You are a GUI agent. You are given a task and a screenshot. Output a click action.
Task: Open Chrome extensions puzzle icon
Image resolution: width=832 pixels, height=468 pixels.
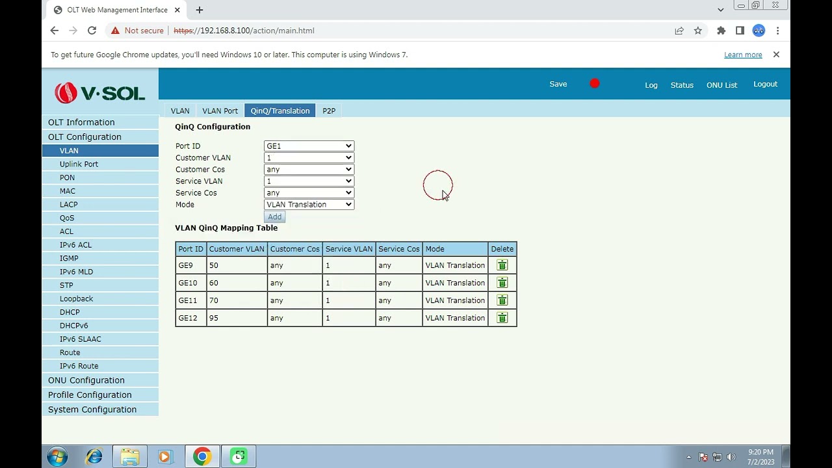(721, 31)
